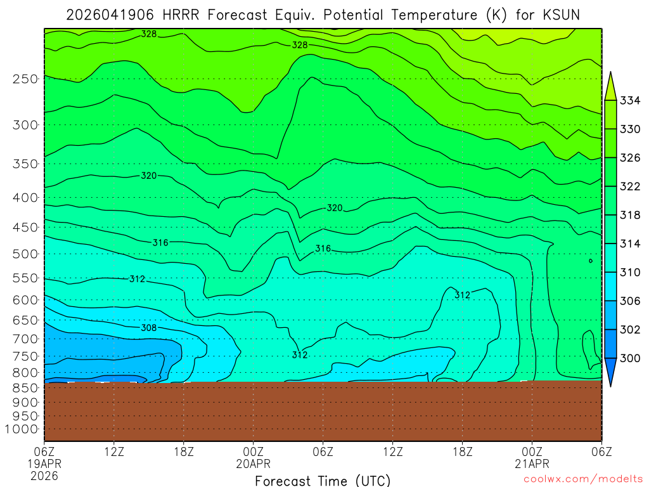Pick the colorbar band between 318 and 322
649x487 pixels.
coord(610,200)
